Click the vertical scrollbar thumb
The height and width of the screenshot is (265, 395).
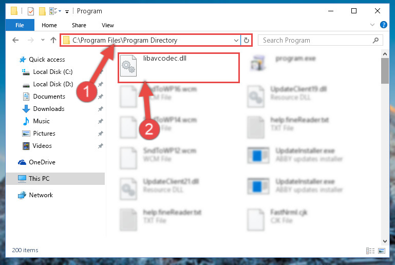(385, 71)
